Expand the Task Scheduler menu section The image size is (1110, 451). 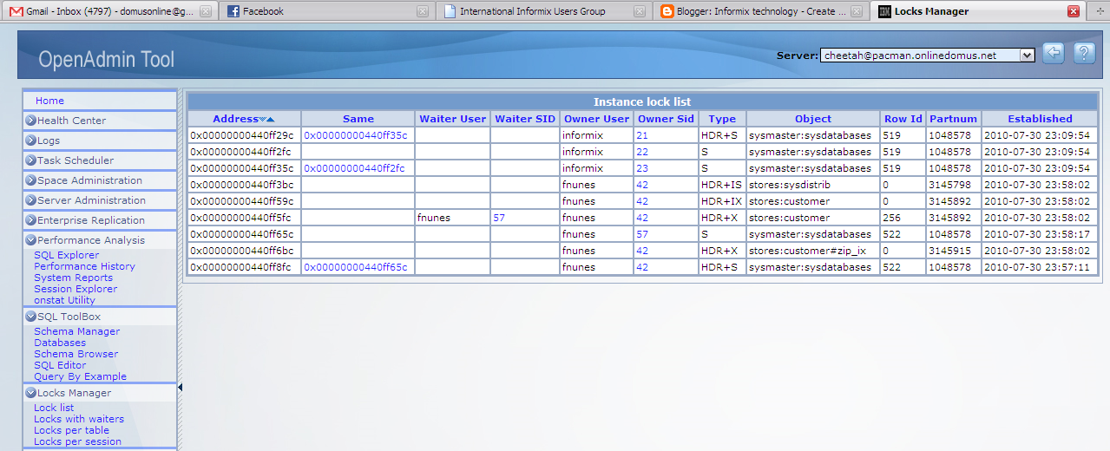coord(100,160)
